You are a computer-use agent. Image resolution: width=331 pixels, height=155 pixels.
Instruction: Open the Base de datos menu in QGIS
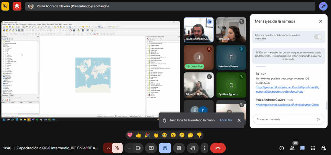tap(50, 24)
